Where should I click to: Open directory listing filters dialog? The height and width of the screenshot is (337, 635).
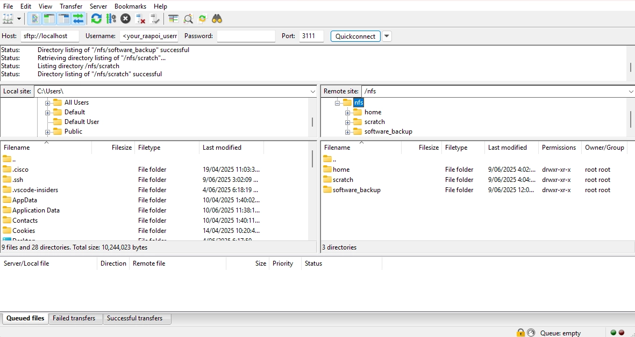click(x=173, y=19)
